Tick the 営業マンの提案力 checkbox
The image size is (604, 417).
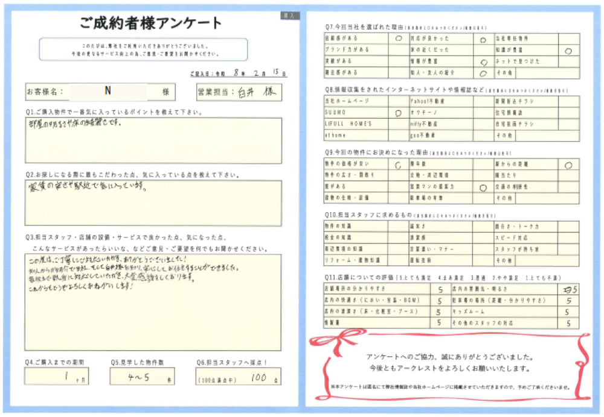pos(483,187)
